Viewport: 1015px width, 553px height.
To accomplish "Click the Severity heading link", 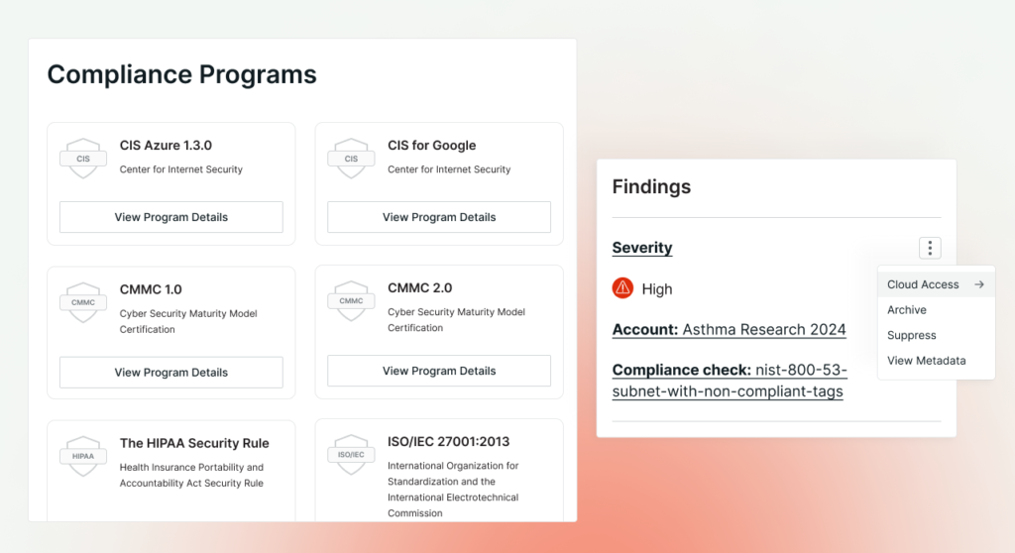I will (x=642, y=248).
